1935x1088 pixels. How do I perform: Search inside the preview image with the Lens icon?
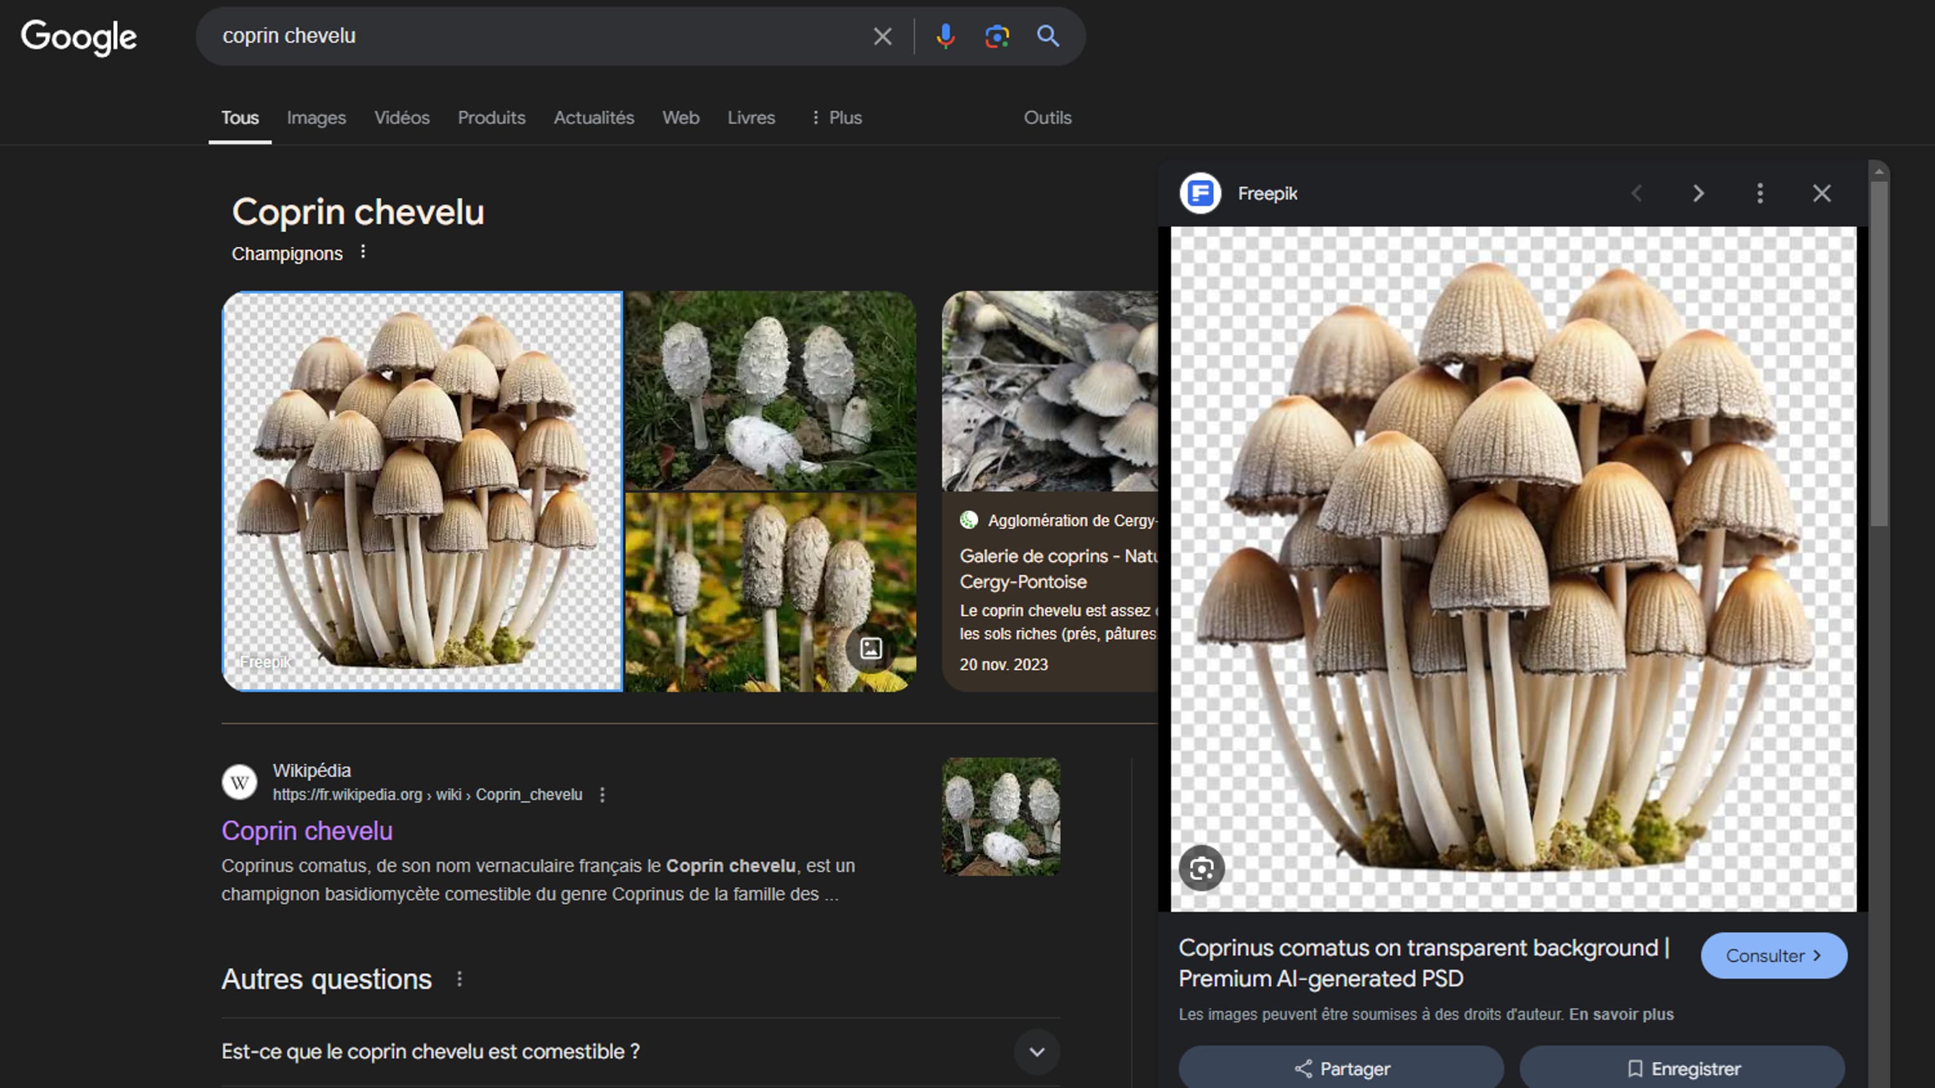(1202, 868)
